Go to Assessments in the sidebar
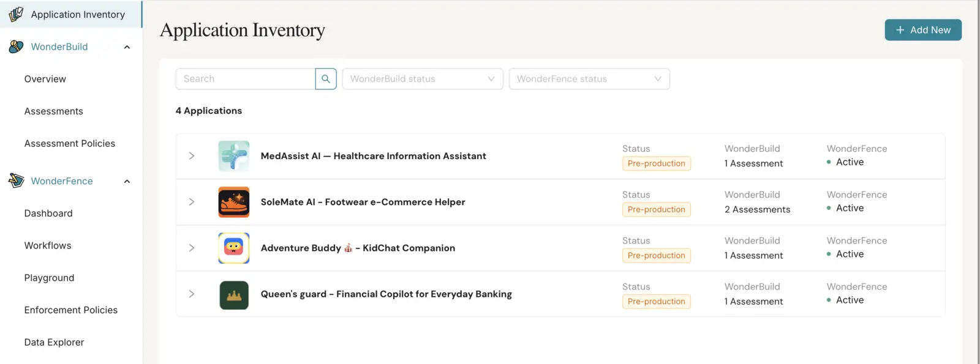Image resolution: width=980 pixels, height=364 pixels. click(54, 111)
